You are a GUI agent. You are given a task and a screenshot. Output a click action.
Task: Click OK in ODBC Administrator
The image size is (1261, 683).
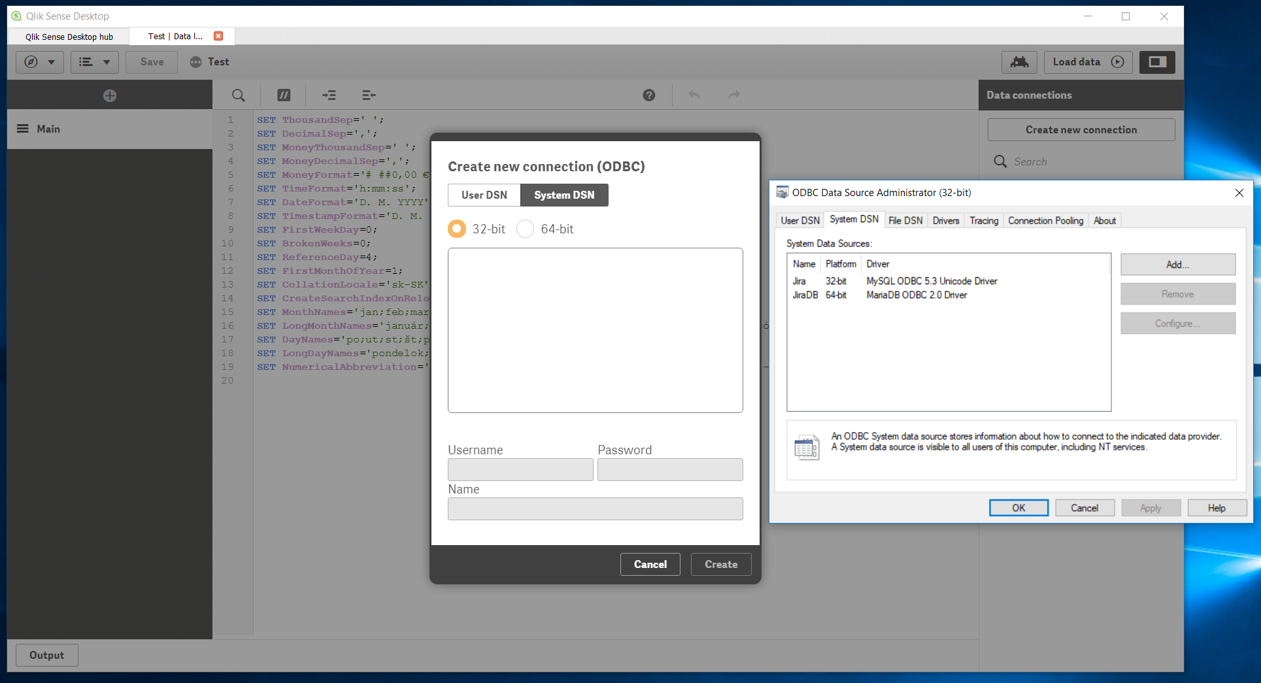(1018, 508)
